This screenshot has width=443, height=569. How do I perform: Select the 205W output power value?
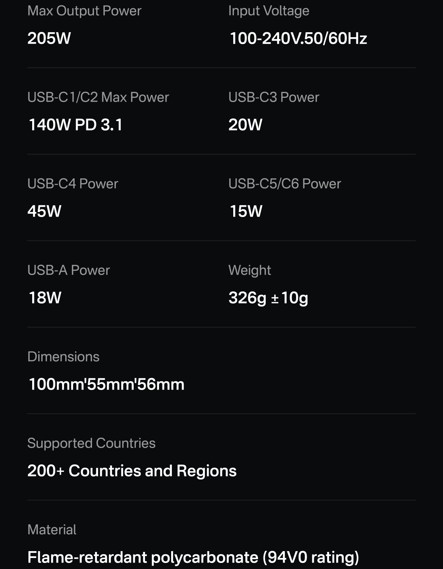pos(49,38)
